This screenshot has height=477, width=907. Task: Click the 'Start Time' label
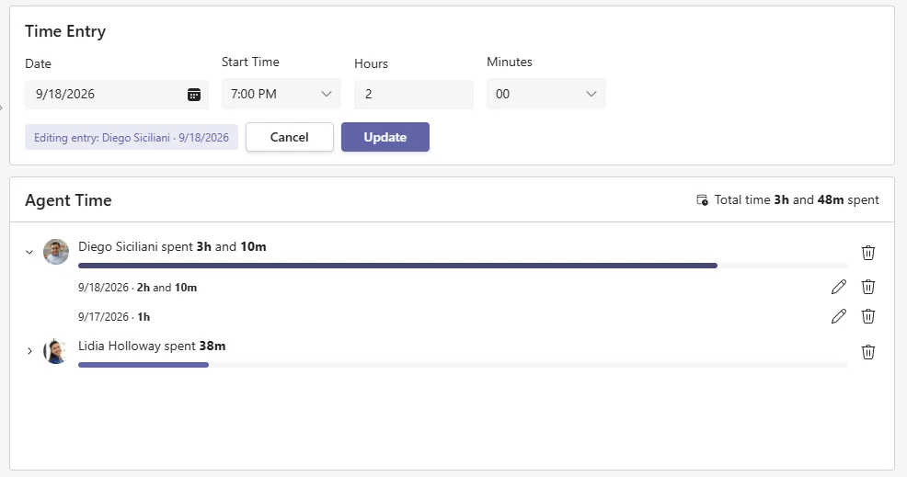tap(250, 62)
